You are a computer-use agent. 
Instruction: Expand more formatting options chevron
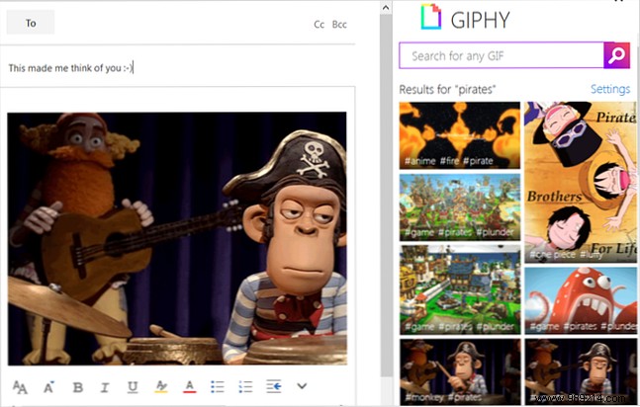point(303,386)
